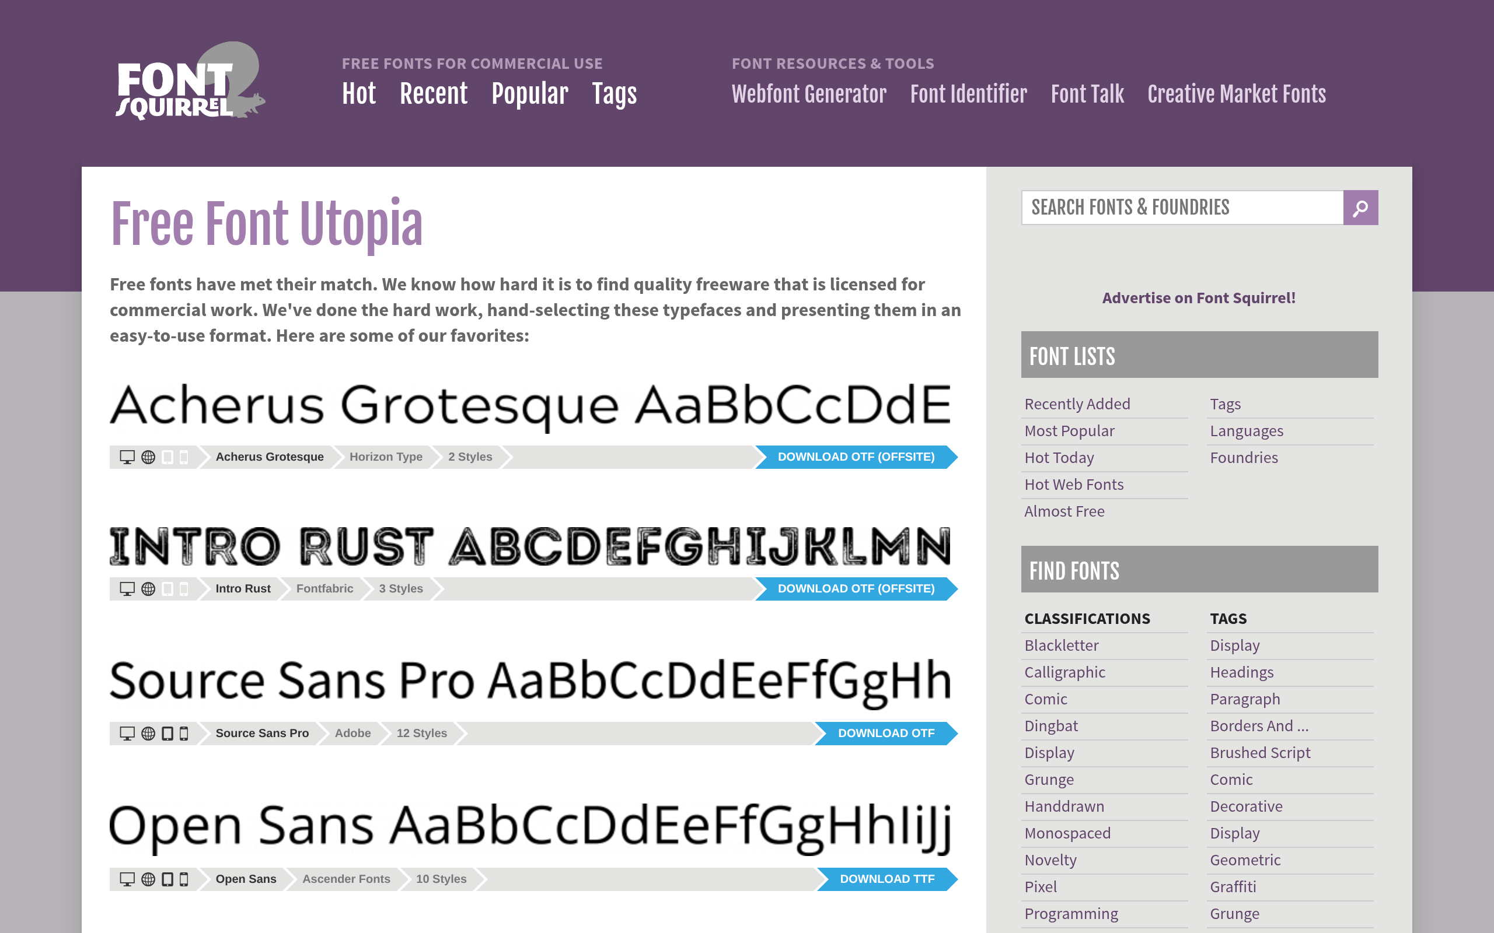Open Almost Free font list
The height and width of the screenshot is (933, 1494).
1064,511
